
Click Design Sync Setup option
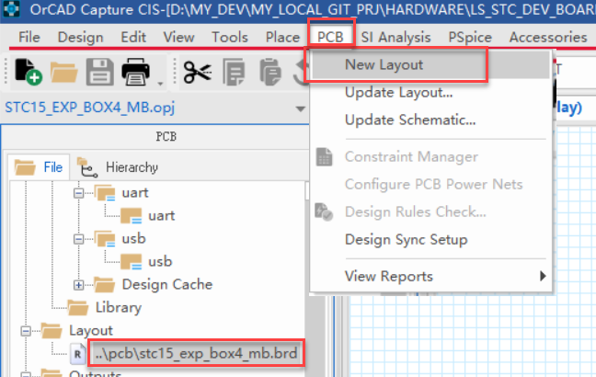tap(406, 239)
